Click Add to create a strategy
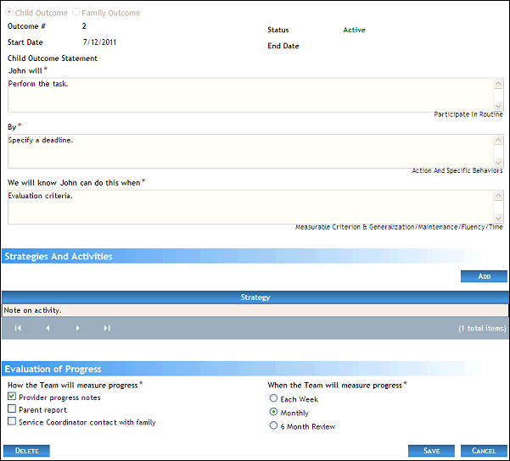 (x=484, y=276)
